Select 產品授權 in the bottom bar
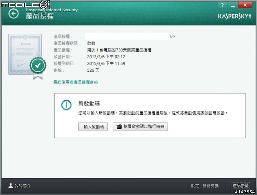257x195 pixels. click(x=241, y=186)
